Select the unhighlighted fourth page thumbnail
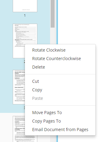111x142 pixels. [x=19, y=129]
